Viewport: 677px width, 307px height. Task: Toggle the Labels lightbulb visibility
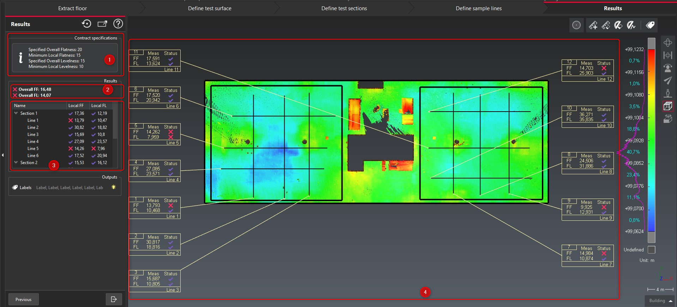pyautogui.click(x=114, y=187)
